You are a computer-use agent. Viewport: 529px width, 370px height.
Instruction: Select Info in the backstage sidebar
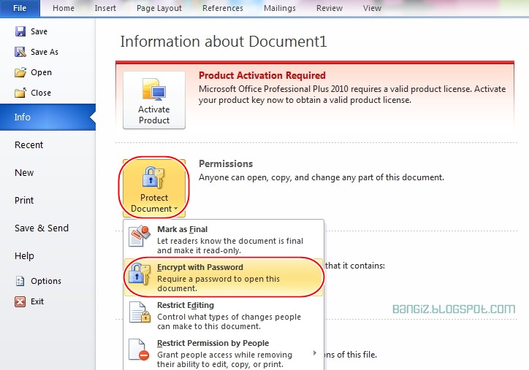click(x=47, y=117)
